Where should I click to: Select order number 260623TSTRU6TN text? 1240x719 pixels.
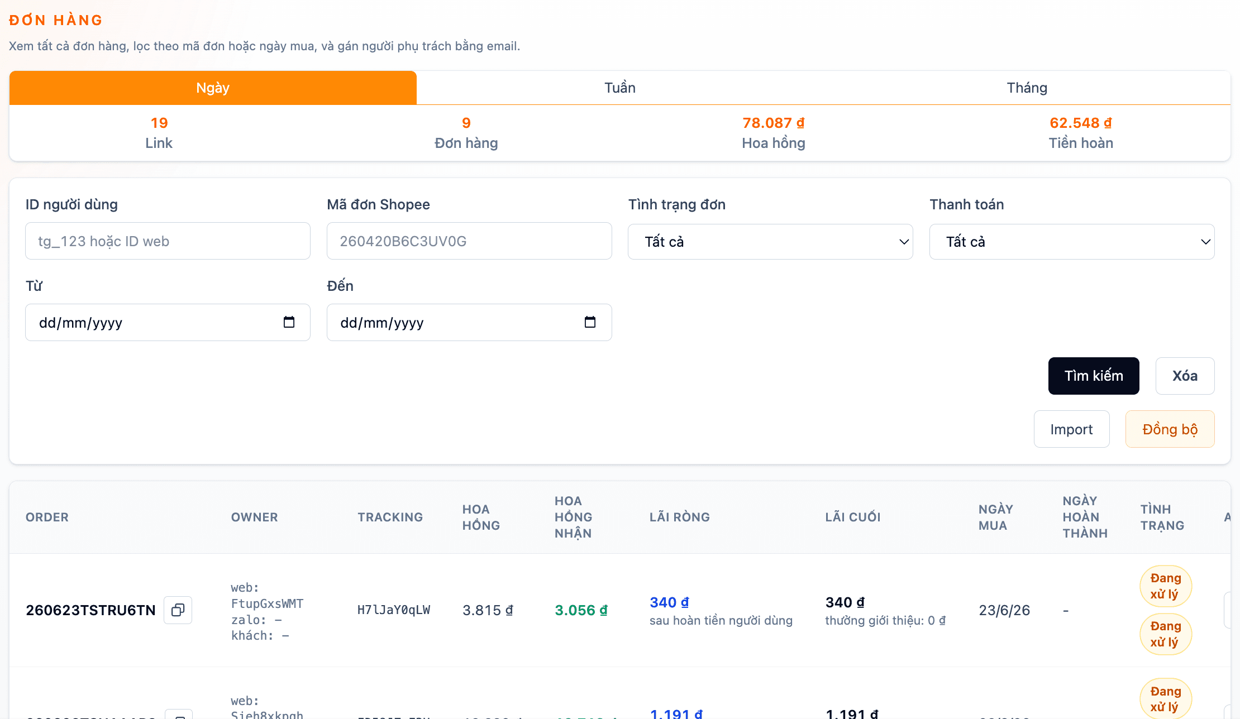tap(90, 610)
